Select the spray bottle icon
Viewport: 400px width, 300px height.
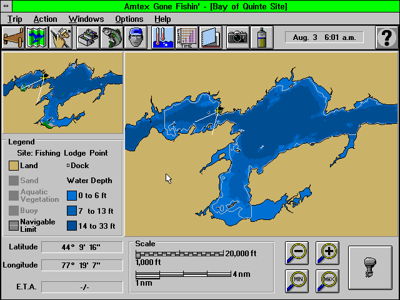click(x=262, y=37)
